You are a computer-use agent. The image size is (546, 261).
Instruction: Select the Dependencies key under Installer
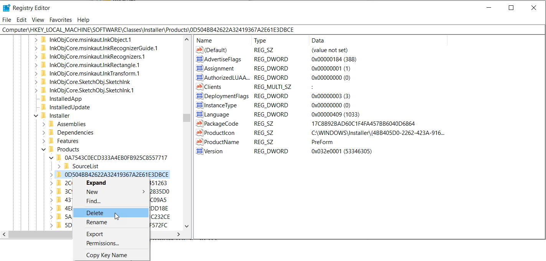[76, 132]
